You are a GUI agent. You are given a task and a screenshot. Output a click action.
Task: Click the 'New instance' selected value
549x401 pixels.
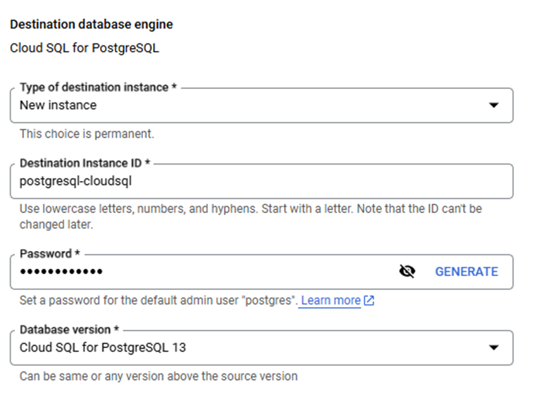click(58, 105)
